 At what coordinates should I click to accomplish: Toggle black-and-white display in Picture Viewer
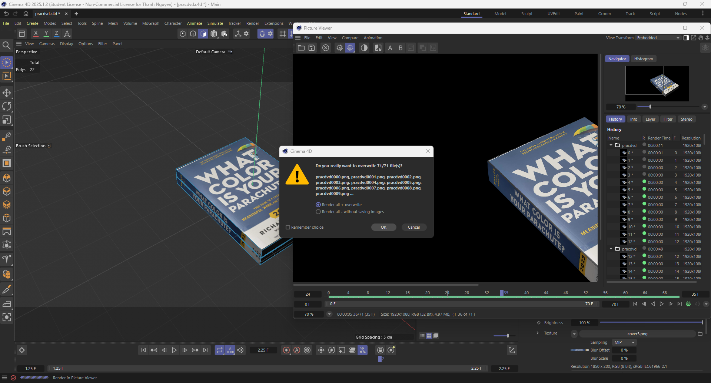point(364,48)
